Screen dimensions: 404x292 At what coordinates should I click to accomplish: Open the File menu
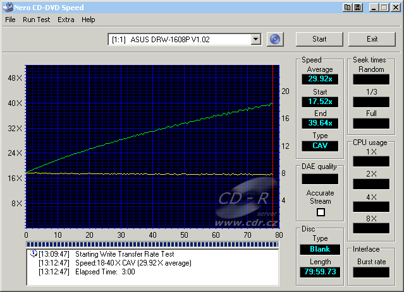(10, 20)
